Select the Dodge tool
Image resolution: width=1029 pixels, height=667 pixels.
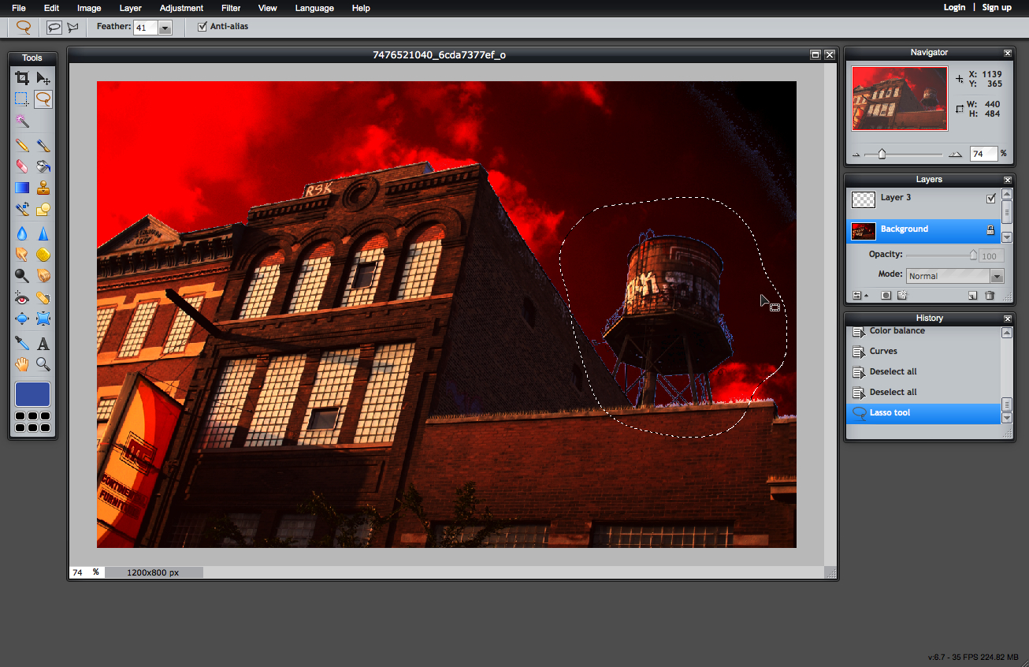[22, 276]
